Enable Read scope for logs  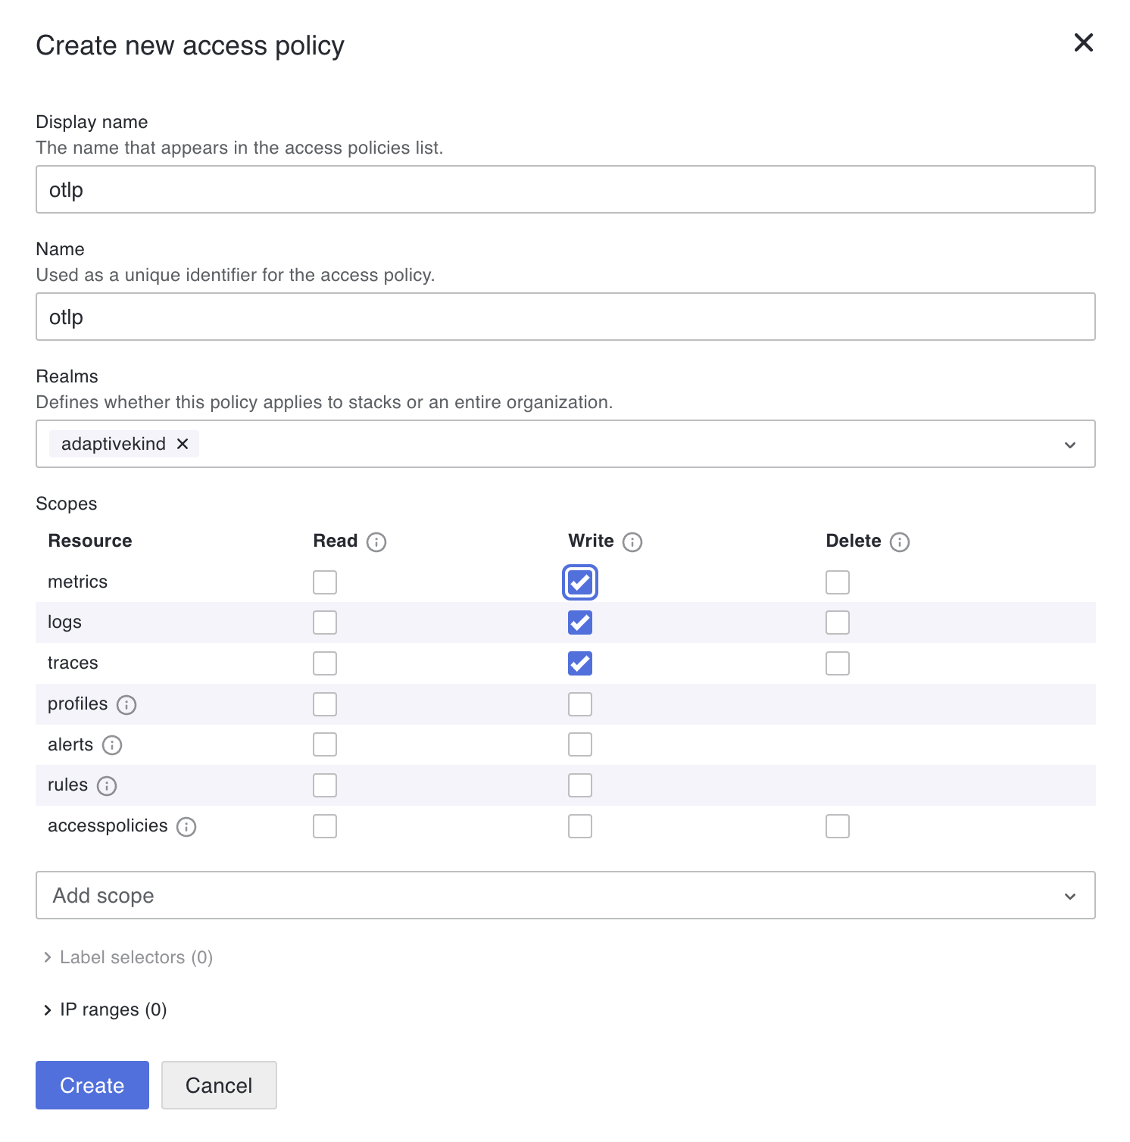pyautogui.click(x=325, y=622)
